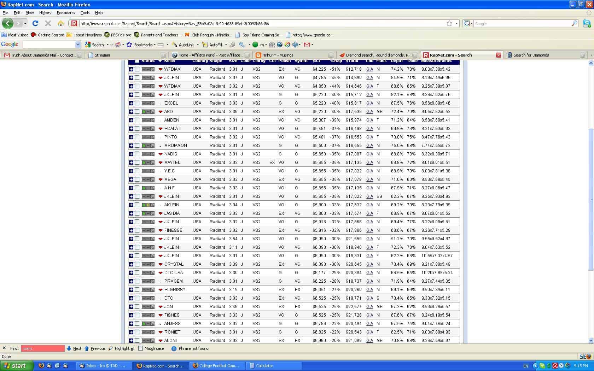Viewport: 594px width, 371px height.
Task: Open the PBSKids.org bookmark
Action: pos(118,35)
